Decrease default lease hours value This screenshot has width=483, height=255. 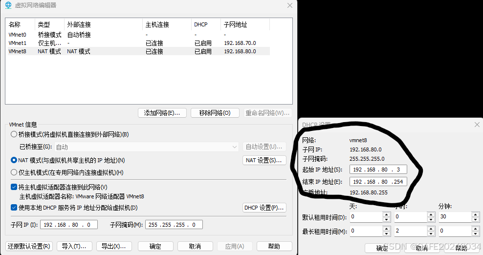point(431,219)
